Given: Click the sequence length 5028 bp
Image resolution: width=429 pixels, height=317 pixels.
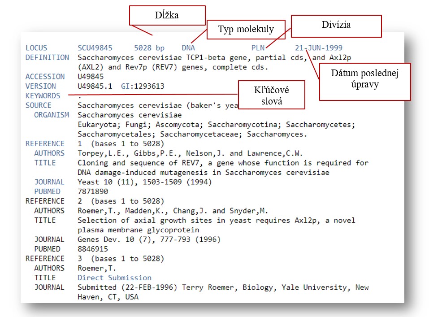Looking at the screenshot, I should 149,48.
